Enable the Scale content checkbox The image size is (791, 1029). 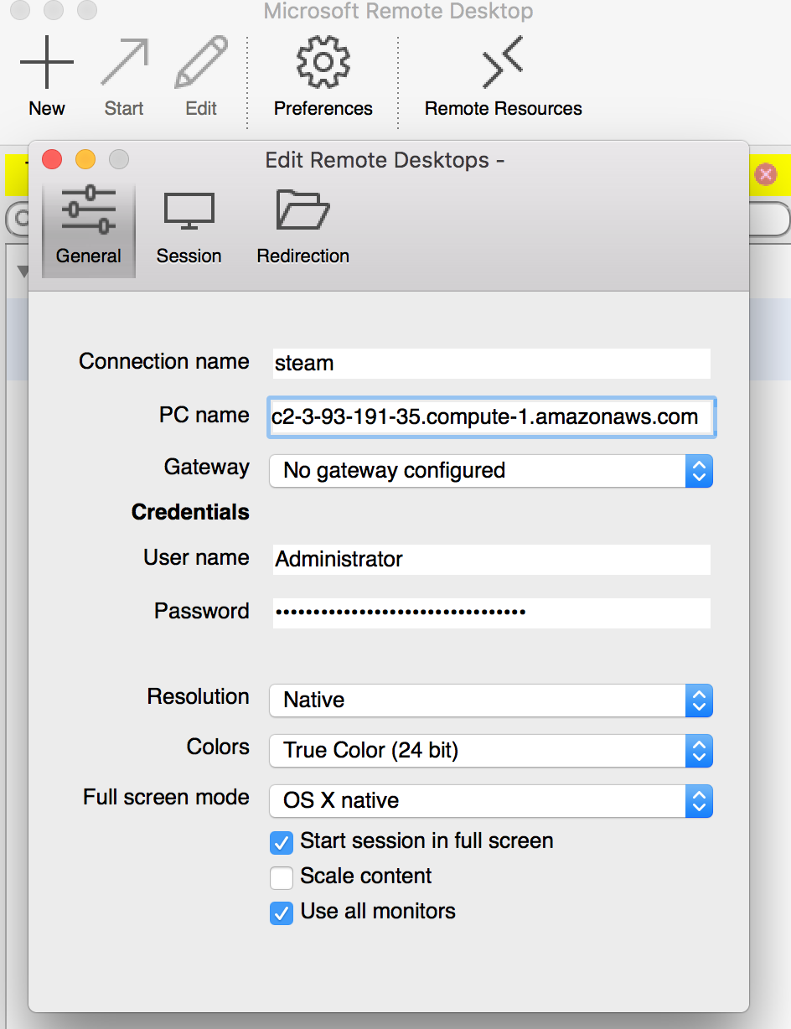(282, 877)
